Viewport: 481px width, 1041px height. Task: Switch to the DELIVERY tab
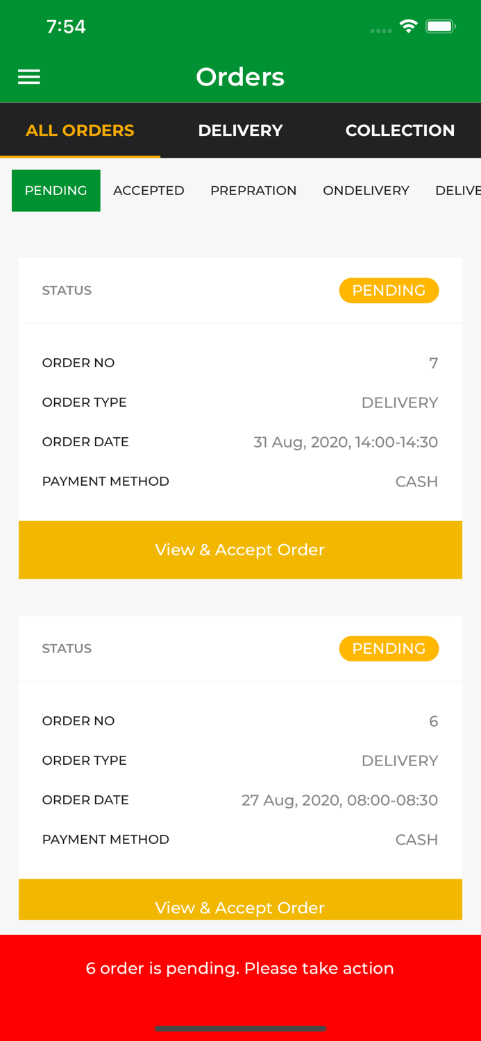[240, 129]
